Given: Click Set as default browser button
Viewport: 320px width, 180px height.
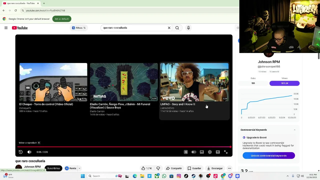Looking at the screenshot, I should click(x=62, y=19).
